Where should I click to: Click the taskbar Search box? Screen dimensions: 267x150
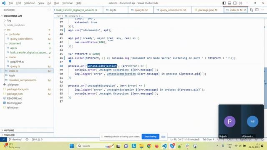click(96, 146)
